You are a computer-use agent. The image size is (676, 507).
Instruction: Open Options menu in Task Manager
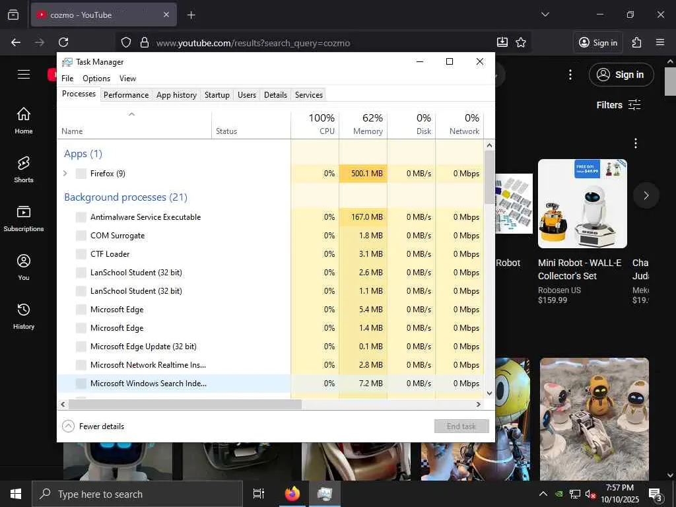[96, 79]
